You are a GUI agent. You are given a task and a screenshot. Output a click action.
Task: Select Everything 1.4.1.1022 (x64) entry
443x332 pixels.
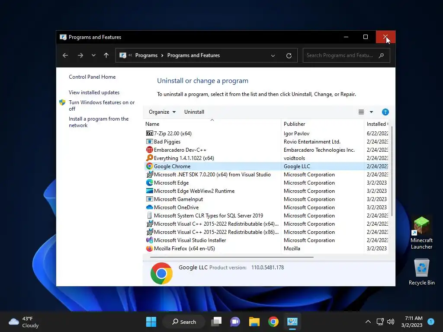pos(266,158)
